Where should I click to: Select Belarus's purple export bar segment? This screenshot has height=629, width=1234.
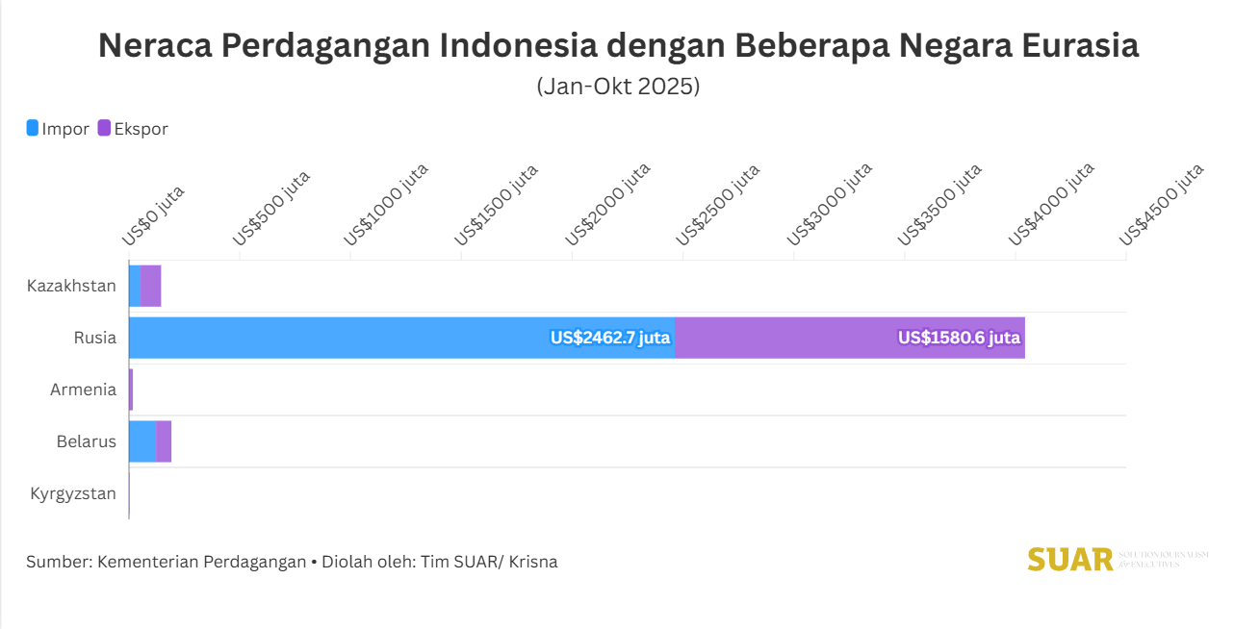coord(164,441)
